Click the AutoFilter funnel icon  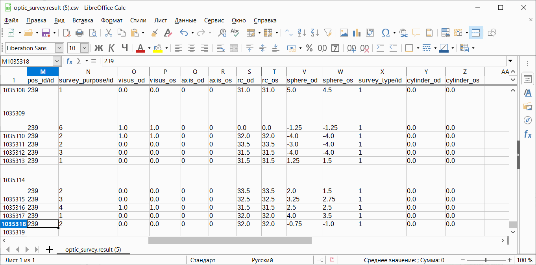[x=328, y=33]
